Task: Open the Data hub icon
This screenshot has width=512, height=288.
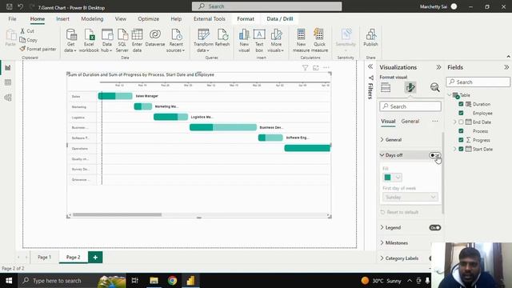Action: coord(106,41)
